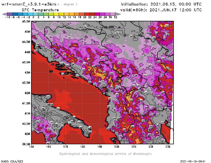Image resolution: width=211 pixels, height=163 pixels.
Task: Click the '41.5N' latitude label
Action: click(26, 103)
